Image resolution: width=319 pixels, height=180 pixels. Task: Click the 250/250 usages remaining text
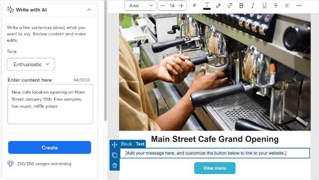pos(44,164)
